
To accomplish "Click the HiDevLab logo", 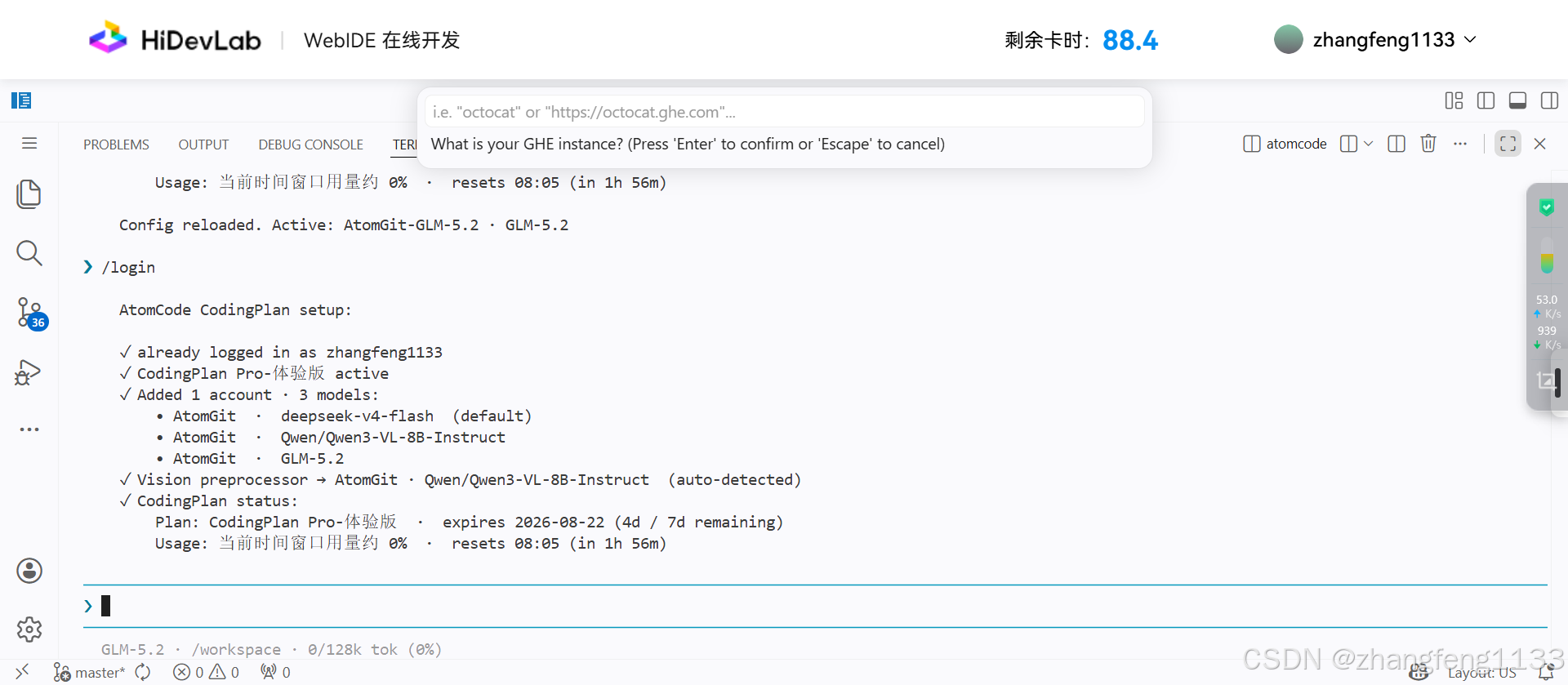I will (x=175, y=39).
